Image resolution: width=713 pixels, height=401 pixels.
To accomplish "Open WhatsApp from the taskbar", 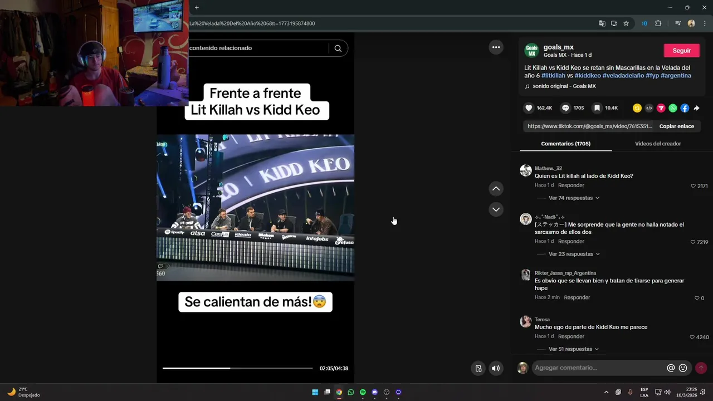I will (351, 392).
